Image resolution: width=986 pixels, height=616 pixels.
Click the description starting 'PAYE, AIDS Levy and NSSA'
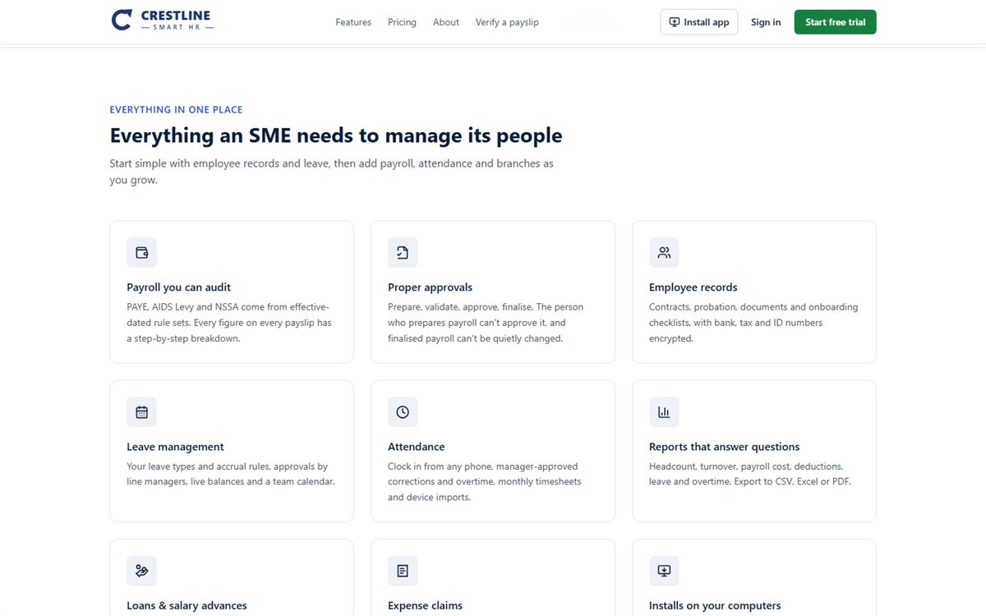(229, 323)
